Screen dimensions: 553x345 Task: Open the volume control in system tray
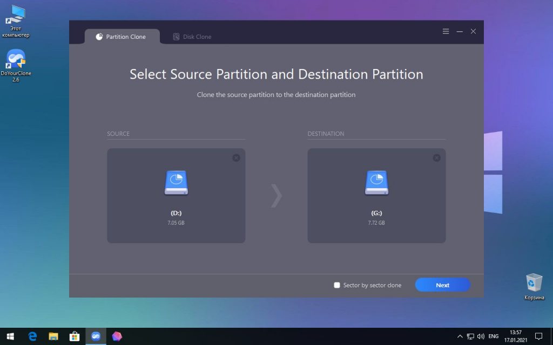pos(481,336)
